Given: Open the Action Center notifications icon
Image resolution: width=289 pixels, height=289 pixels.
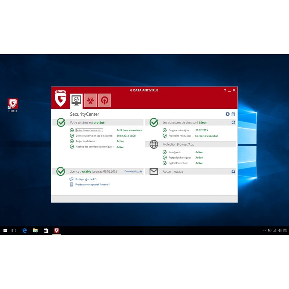Looking at the screenshot, I should click(x=285, y=230).
